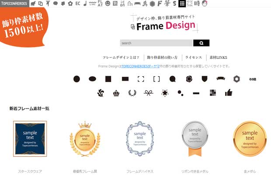
Task: Click the TopeconHeroes logo in top bar
Action: click(14, 3)
